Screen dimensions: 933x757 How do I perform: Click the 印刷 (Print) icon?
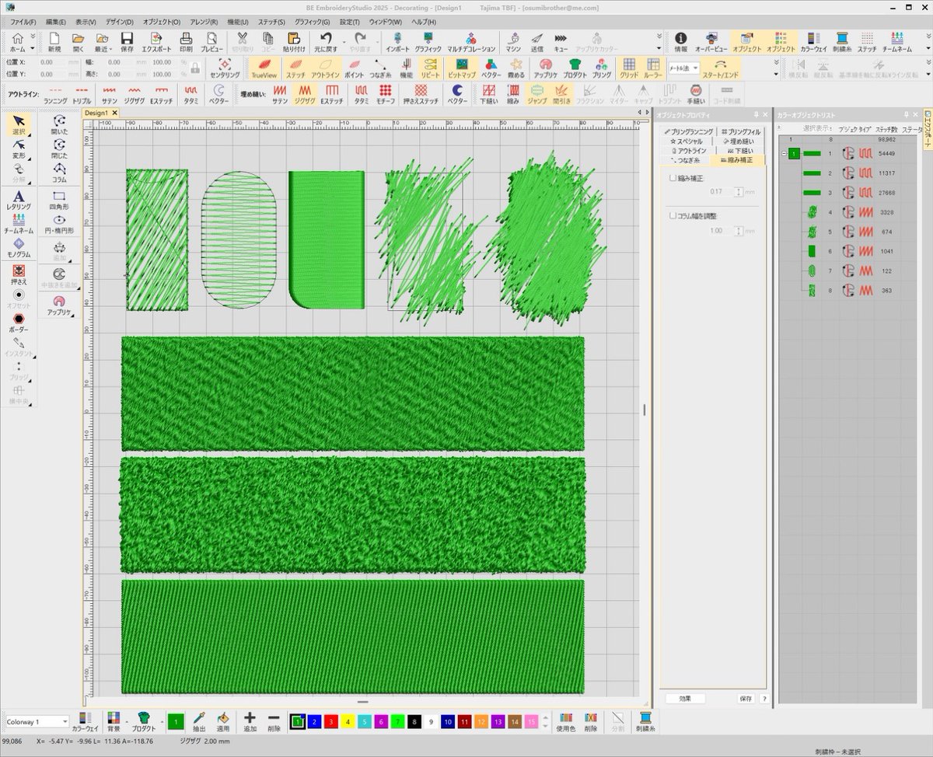pos(186,42)
